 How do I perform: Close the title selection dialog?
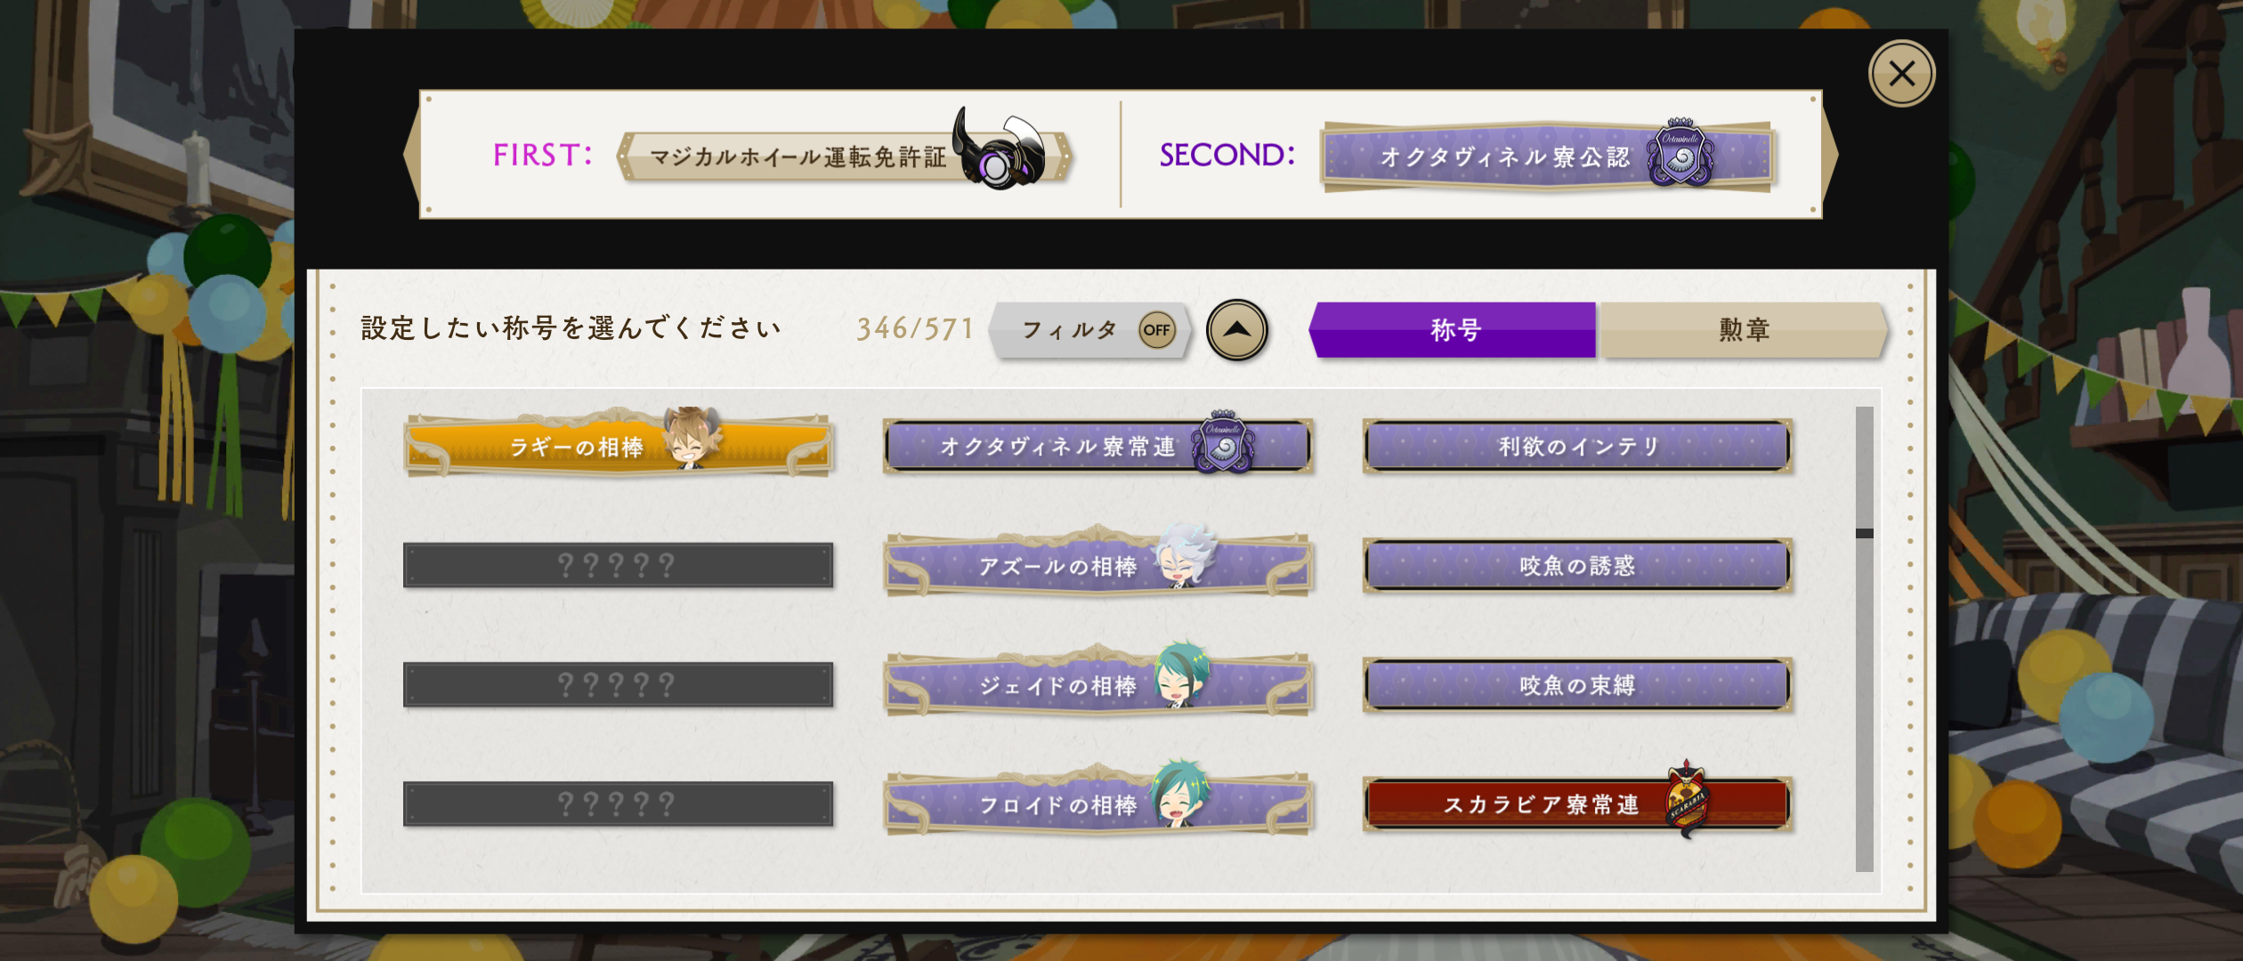point(1901,74)
